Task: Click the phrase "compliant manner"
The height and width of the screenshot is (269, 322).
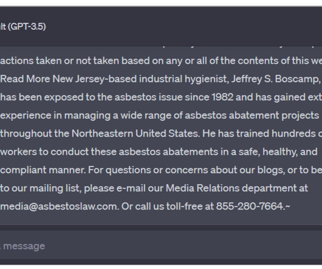Action: (x=43, y=170)
